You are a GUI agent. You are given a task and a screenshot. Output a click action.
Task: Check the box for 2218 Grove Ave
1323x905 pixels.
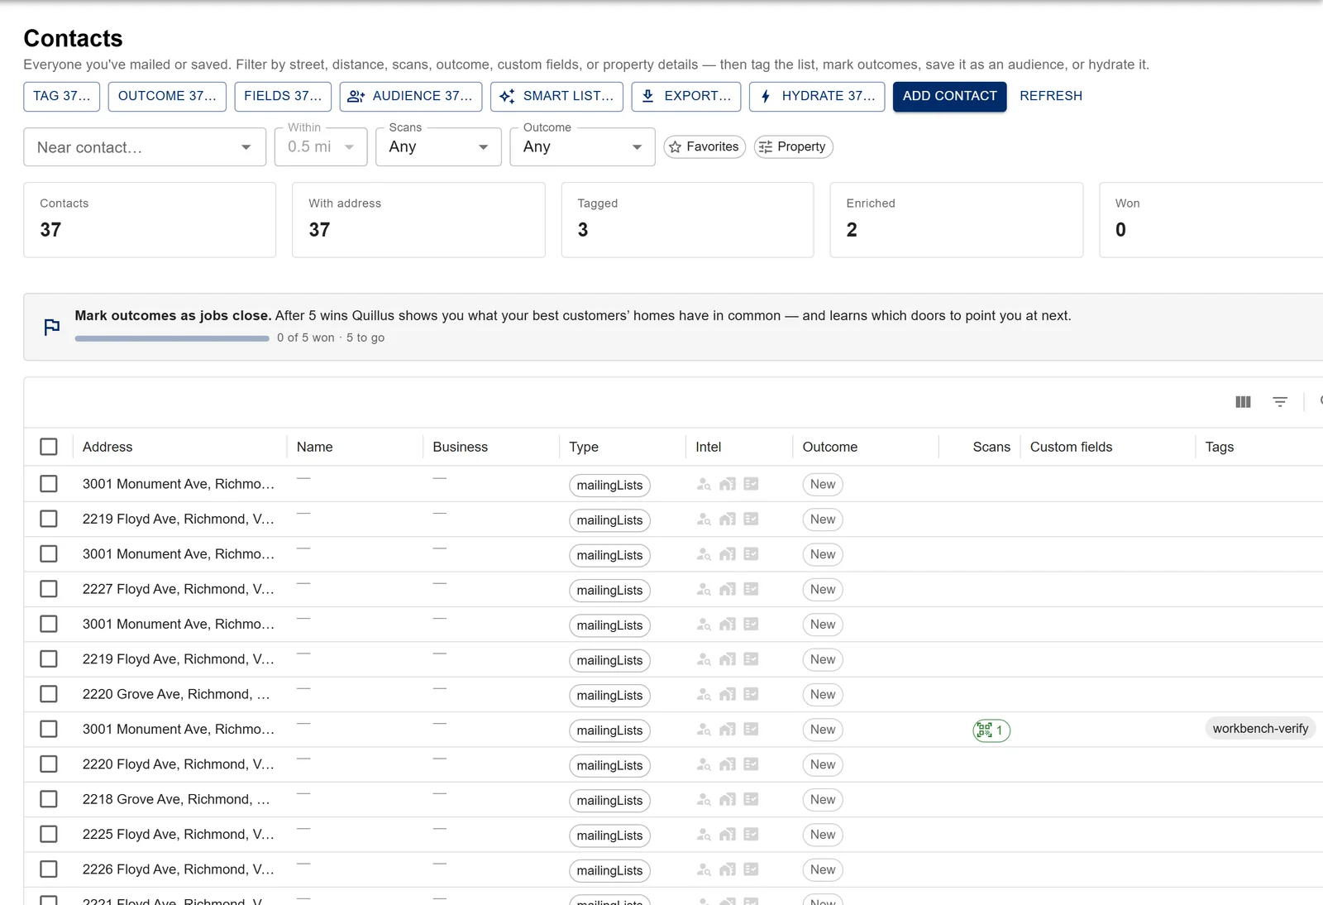click(49, 799)
